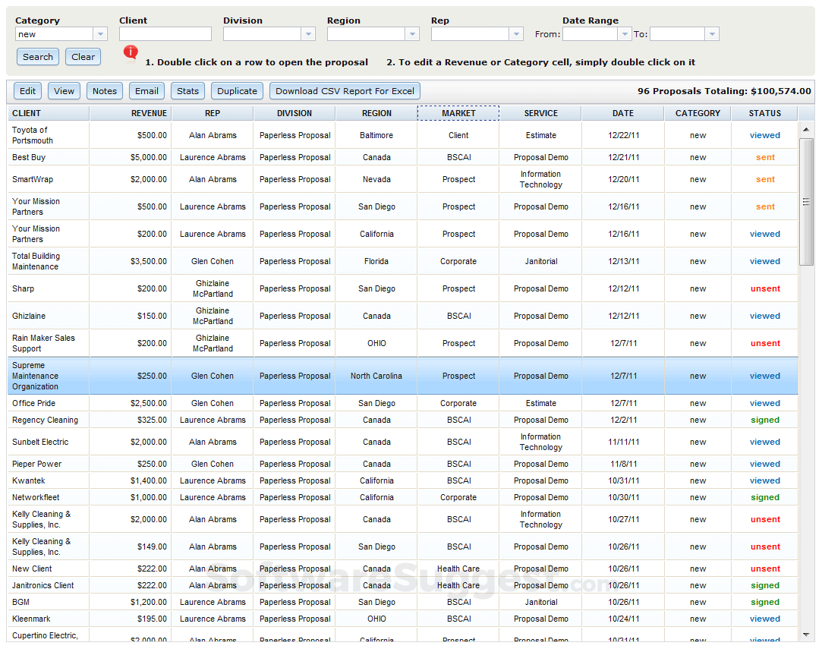822x652 pixels.
Task: Click the Edit toolbar button
Action: [x=28, y=90]
